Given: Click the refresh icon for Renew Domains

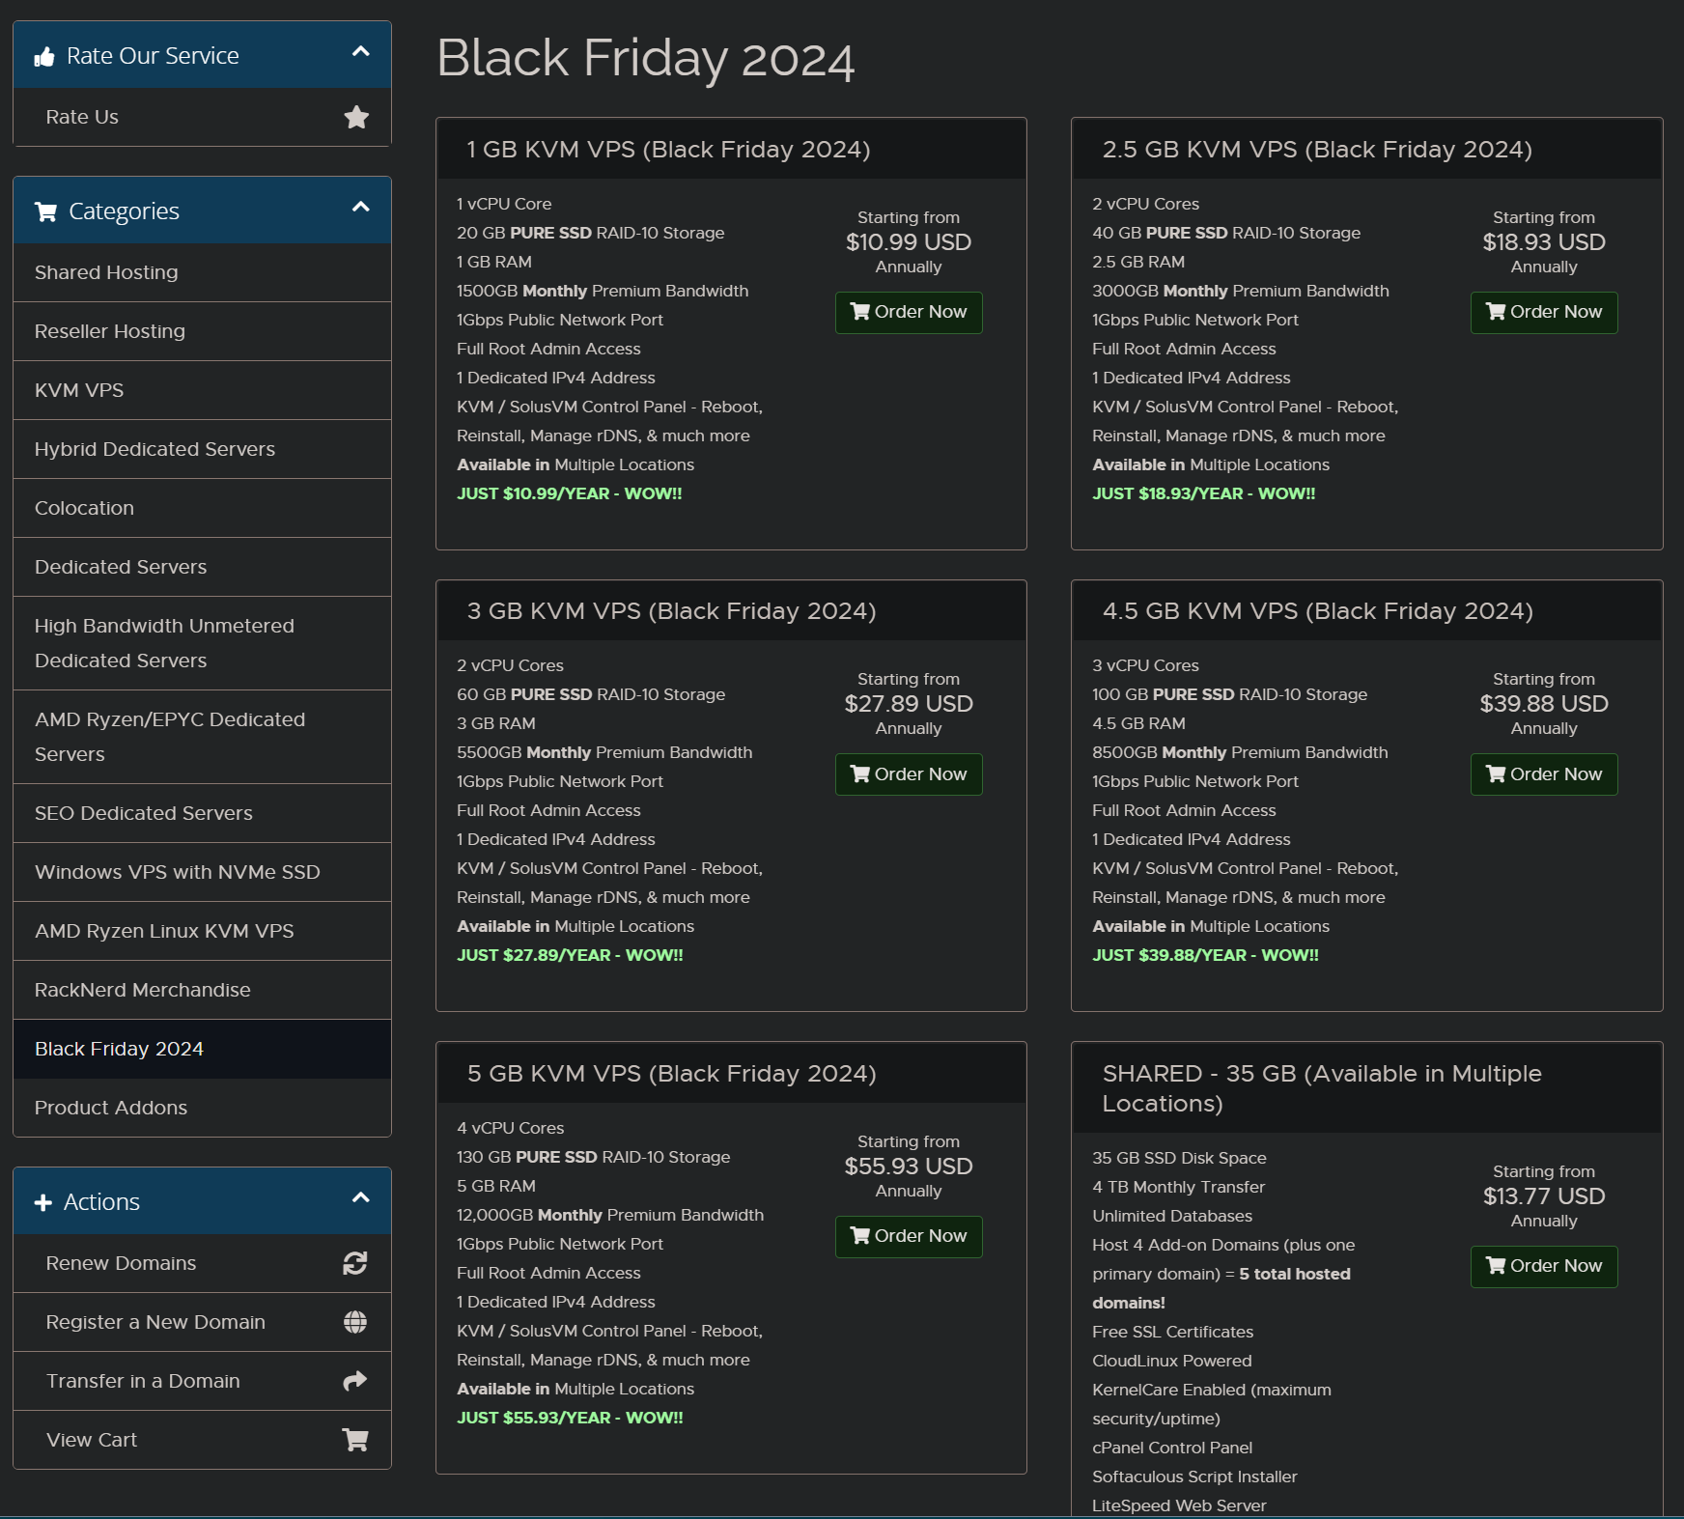Looking at the screenshot, I should click(x=355, y=1263).
